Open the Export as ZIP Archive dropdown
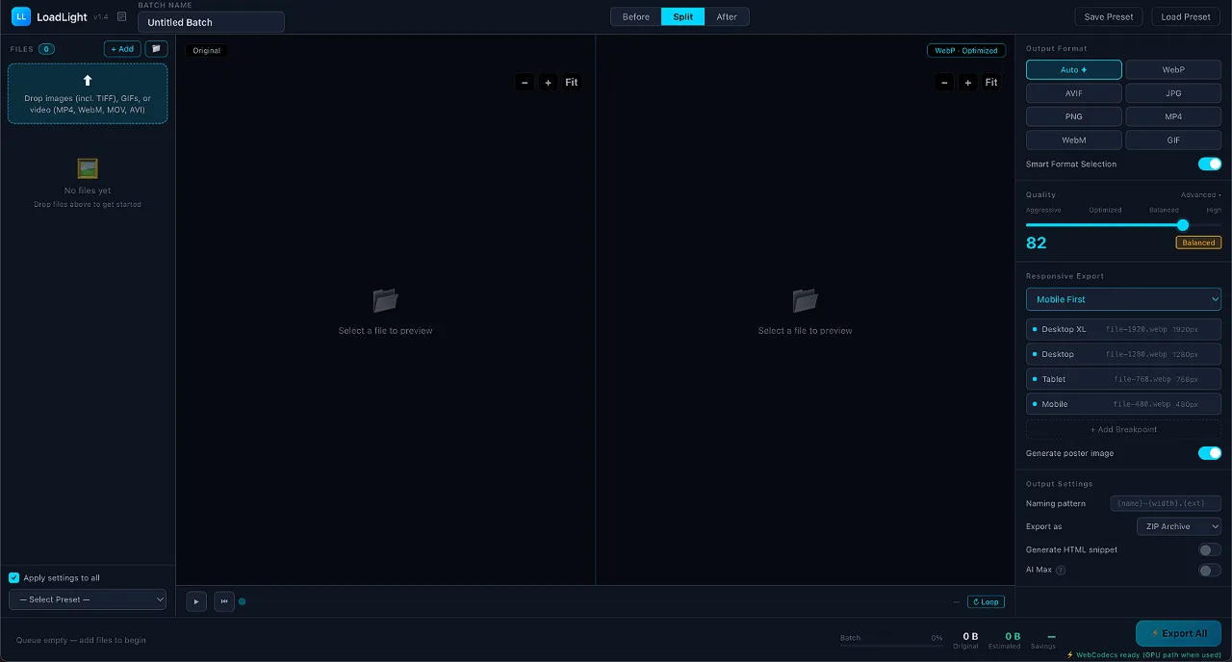 click(x=1179, y=526)
